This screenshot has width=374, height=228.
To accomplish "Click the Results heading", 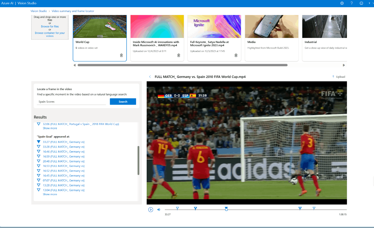I will (x=40, y=117).
